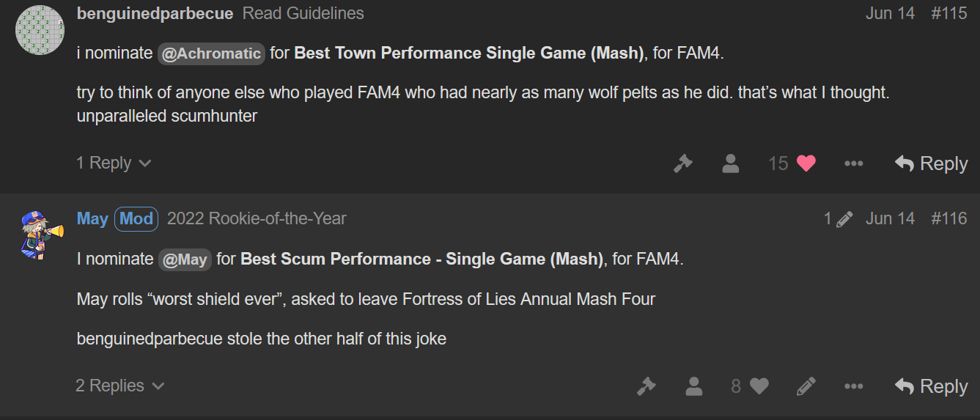Reply to benguinedparbecue's post
The width and height of the screenshot is (980, 420).
pos(931,163)
